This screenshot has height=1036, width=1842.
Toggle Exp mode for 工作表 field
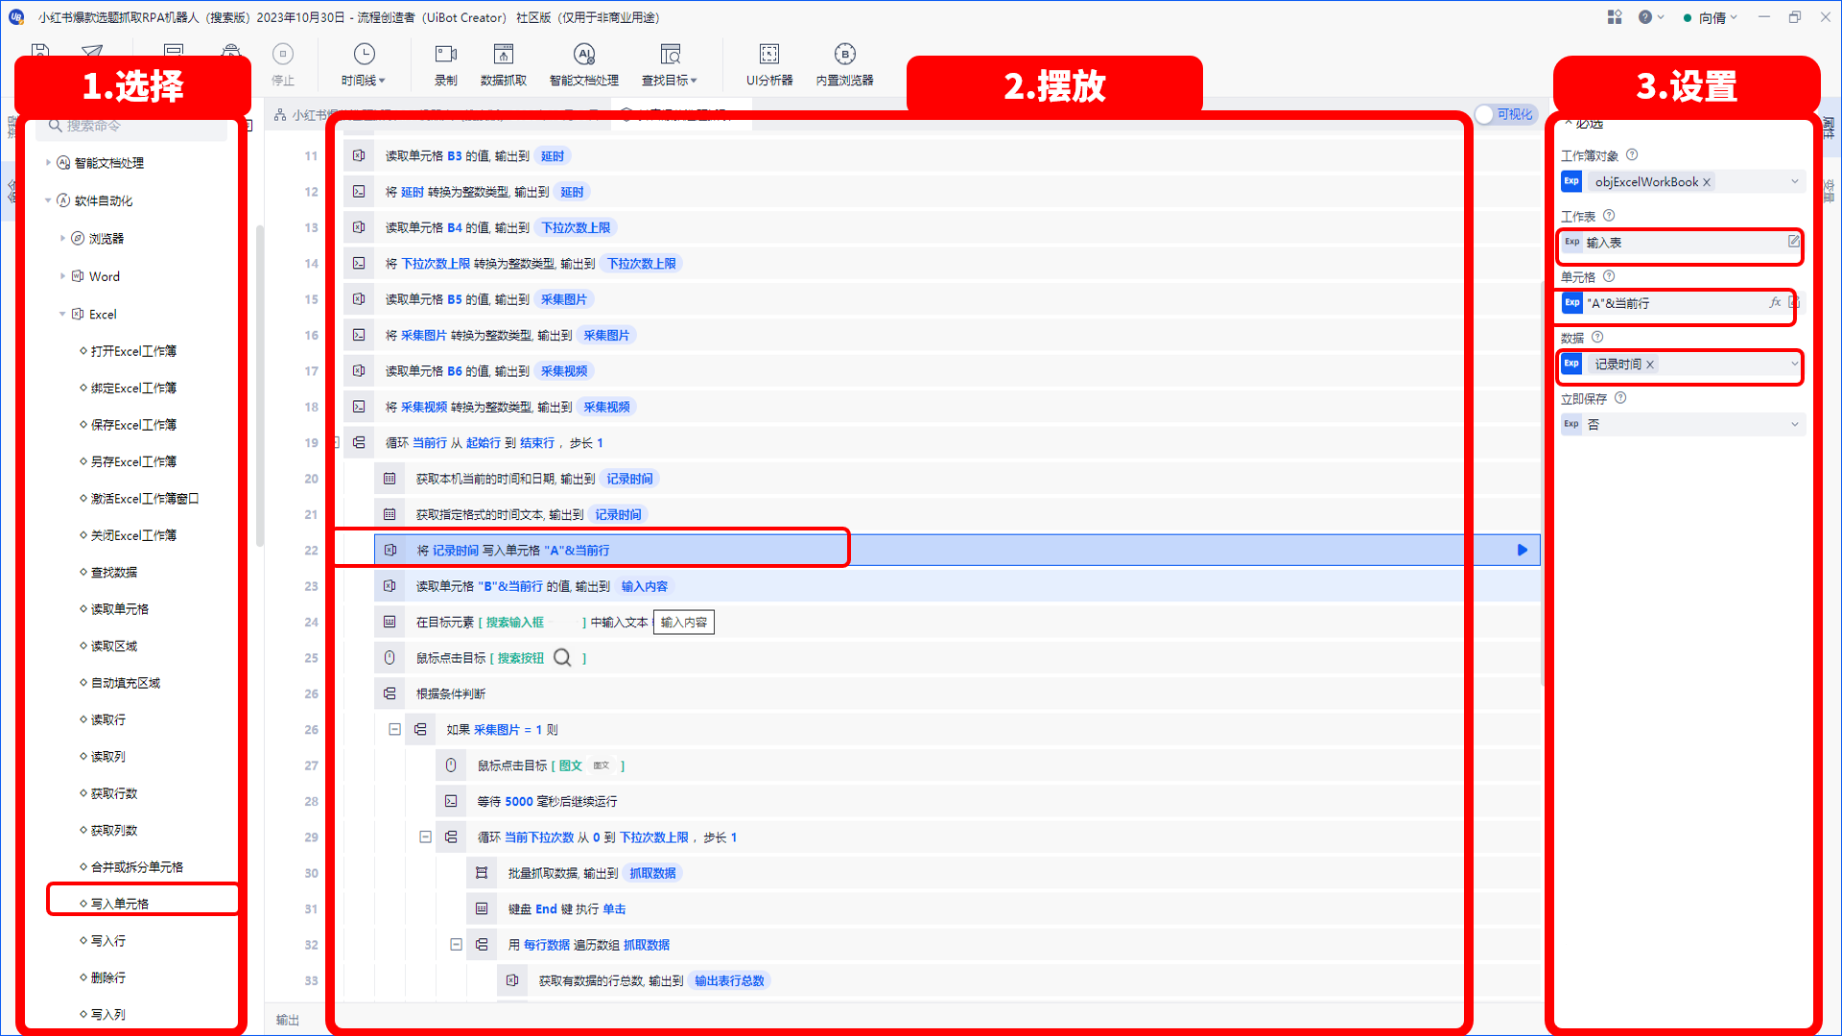1571,242
